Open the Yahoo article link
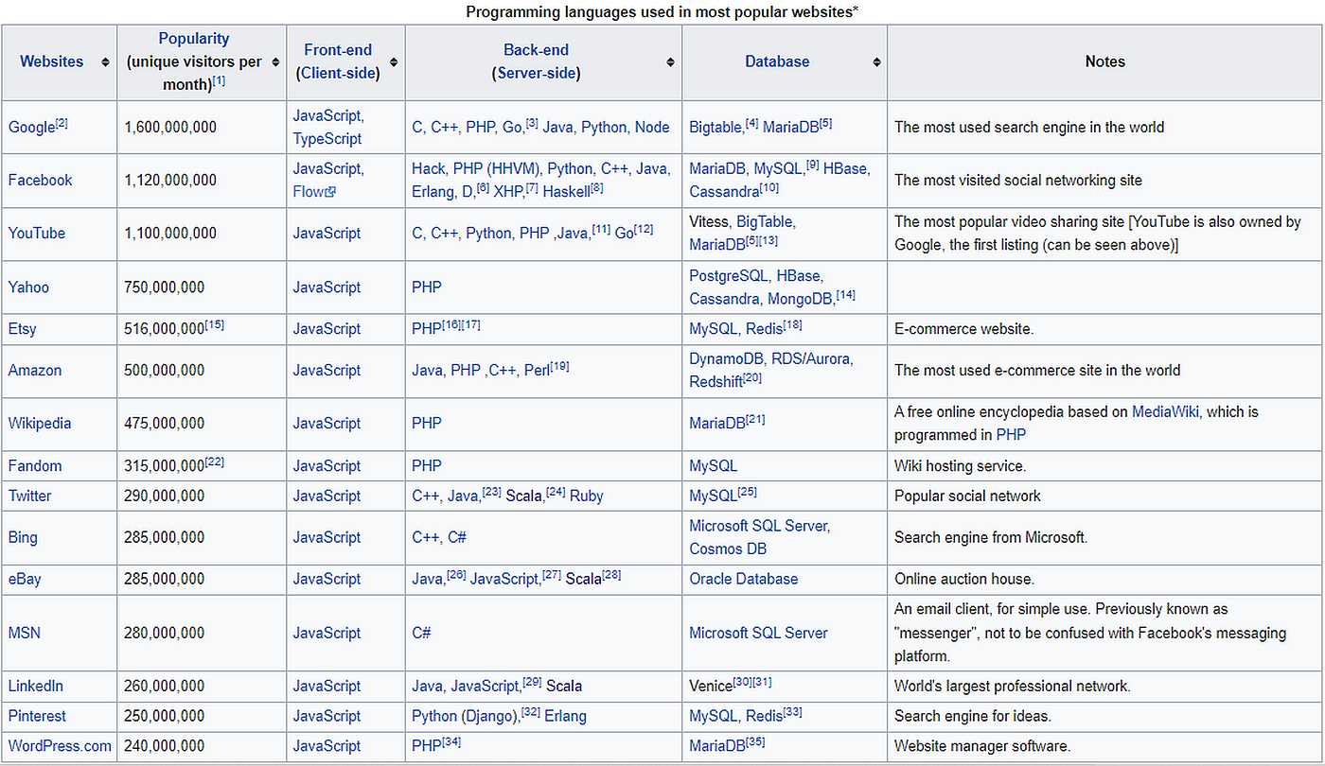 [28, 287]
